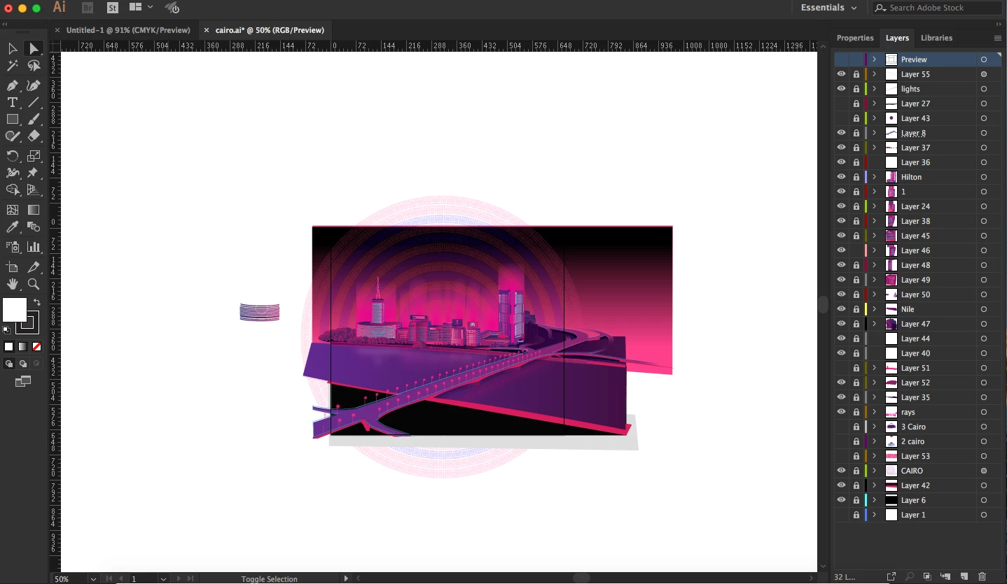
Task: Select the Gradient tool
Action: pyautogui.click(x=33, y=210)
